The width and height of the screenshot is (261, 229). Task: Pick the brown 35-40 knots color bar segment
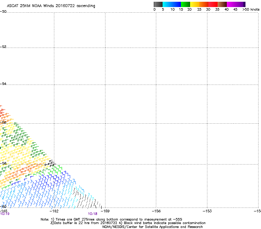pyautogui.click(x=222, y=4)
